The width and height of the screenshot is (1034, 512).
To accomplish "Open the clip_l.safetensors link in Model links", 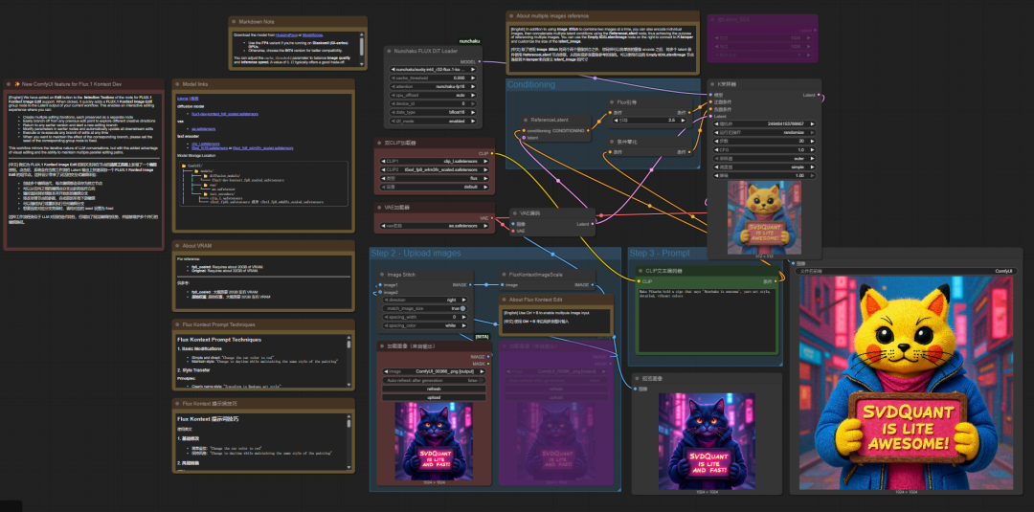I will tap(205, 143).
